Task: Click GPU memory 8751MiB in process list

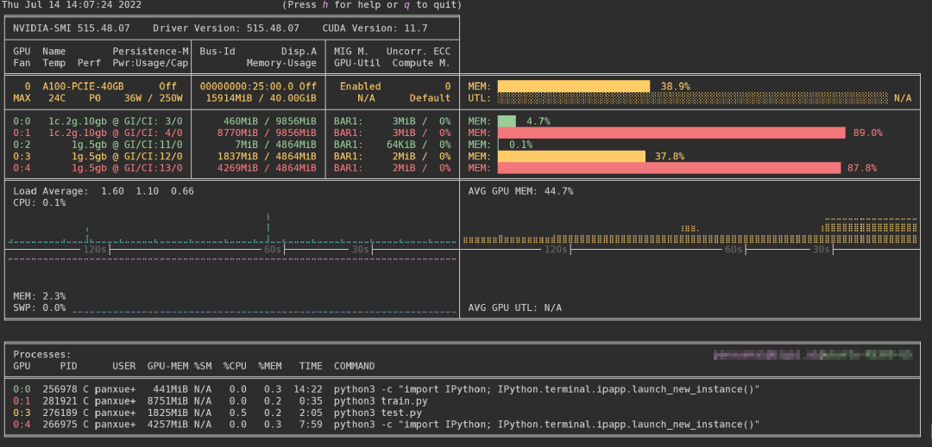Action: 167,401
